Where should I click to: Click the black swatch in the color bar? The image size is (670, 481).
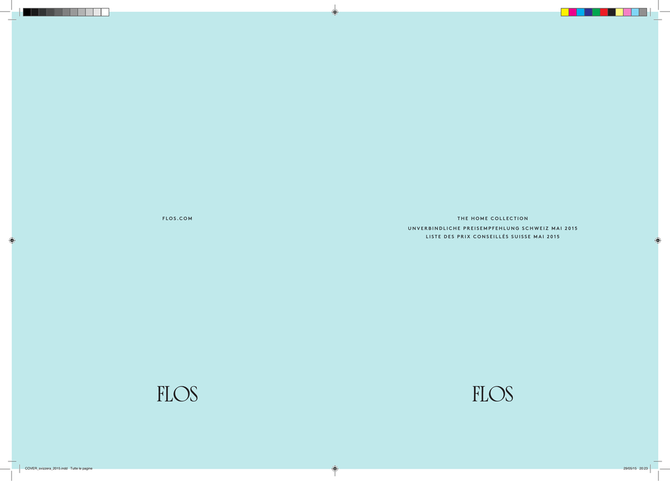[612, 12]
